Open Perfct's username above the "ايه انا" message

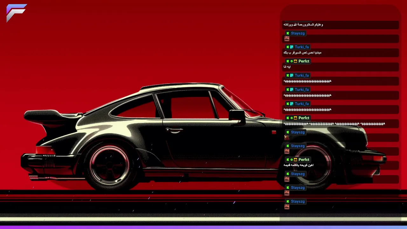click(x=304, y=61)
